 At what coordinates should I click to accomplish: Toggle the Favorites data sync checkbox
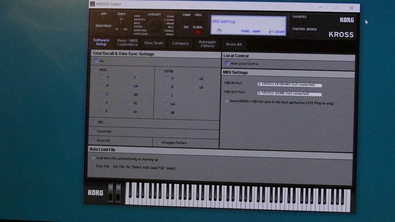(94, 131)
